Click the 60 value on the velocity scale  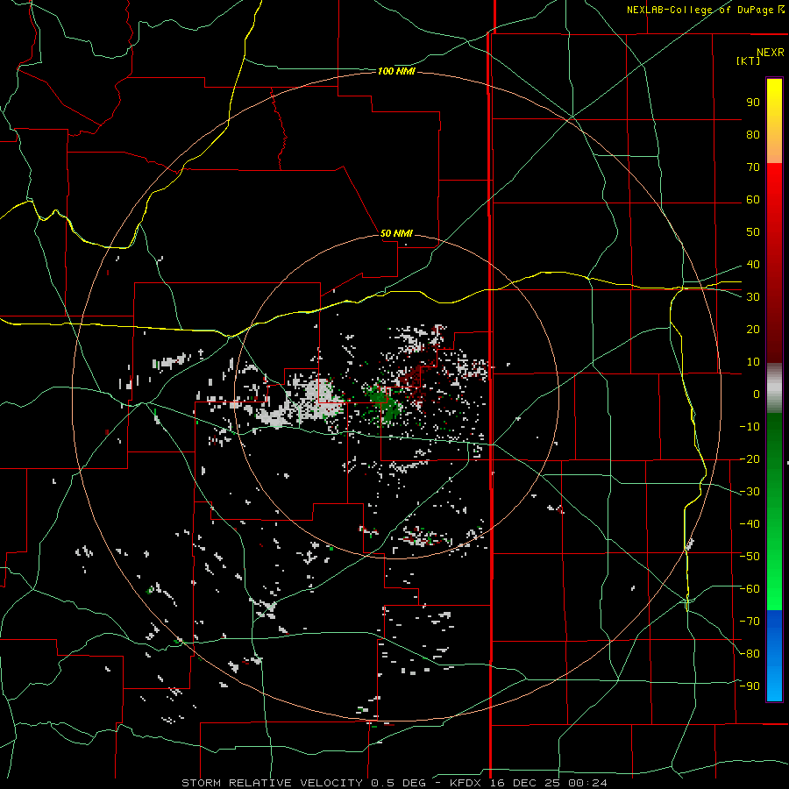click(753, 200)
